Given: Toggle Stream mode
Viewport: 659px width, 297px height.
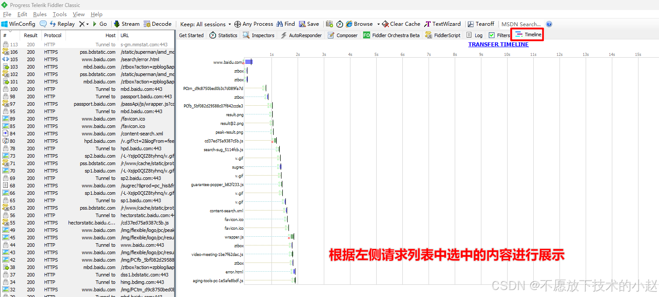Looking at the screenshot, I should (x=127, y=24).
